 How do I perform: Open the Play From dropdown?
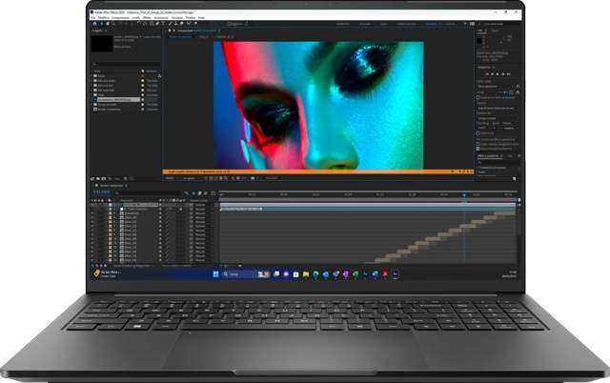click(498, 118)
